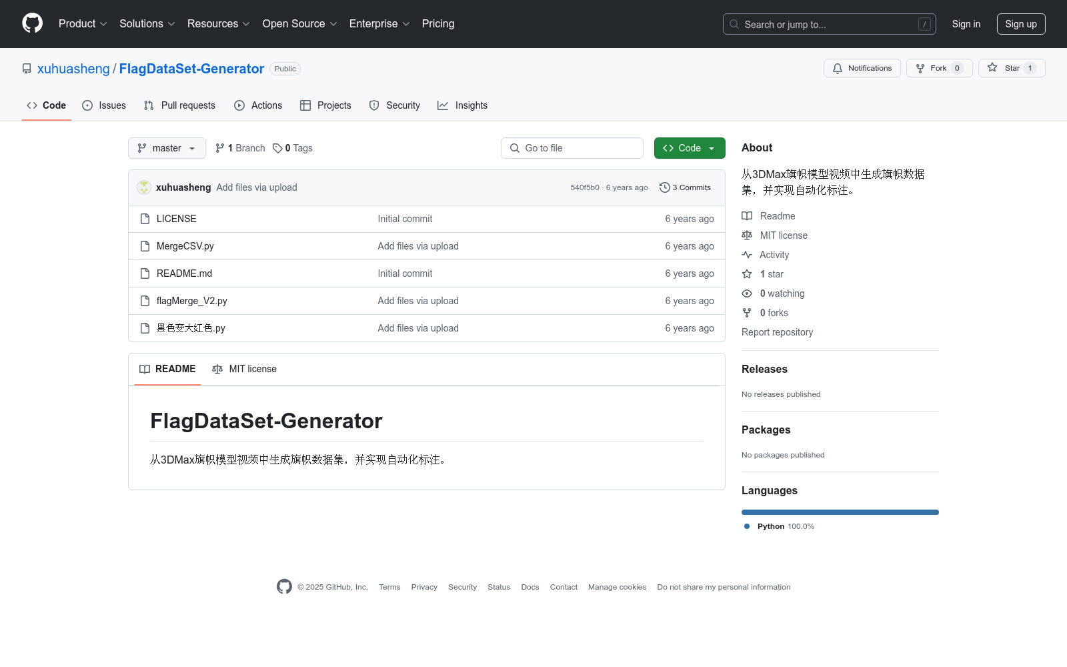Open the Packages section heading
Viewport: 1067px width, 667px height.
pos(766,430)
